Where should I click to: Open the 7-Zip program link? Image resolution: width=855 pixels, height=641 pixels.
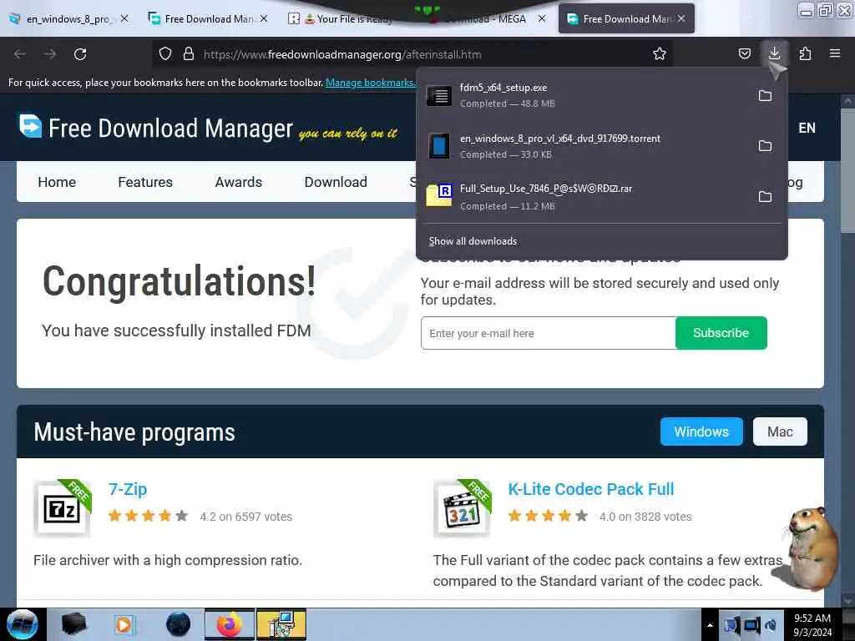[128, 489]
